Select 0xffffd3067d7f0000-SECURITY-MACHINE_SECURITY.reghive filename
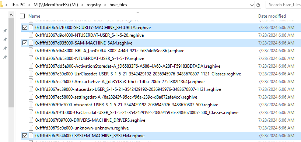 [93, 28]
